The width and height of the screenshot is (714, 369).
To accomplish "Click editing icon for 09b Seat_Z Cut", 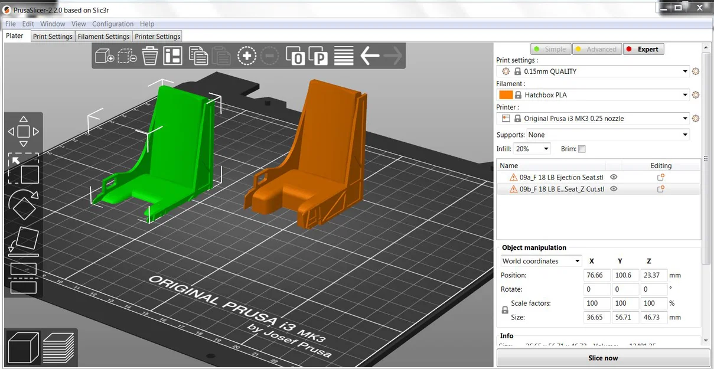I will point(661,189).
